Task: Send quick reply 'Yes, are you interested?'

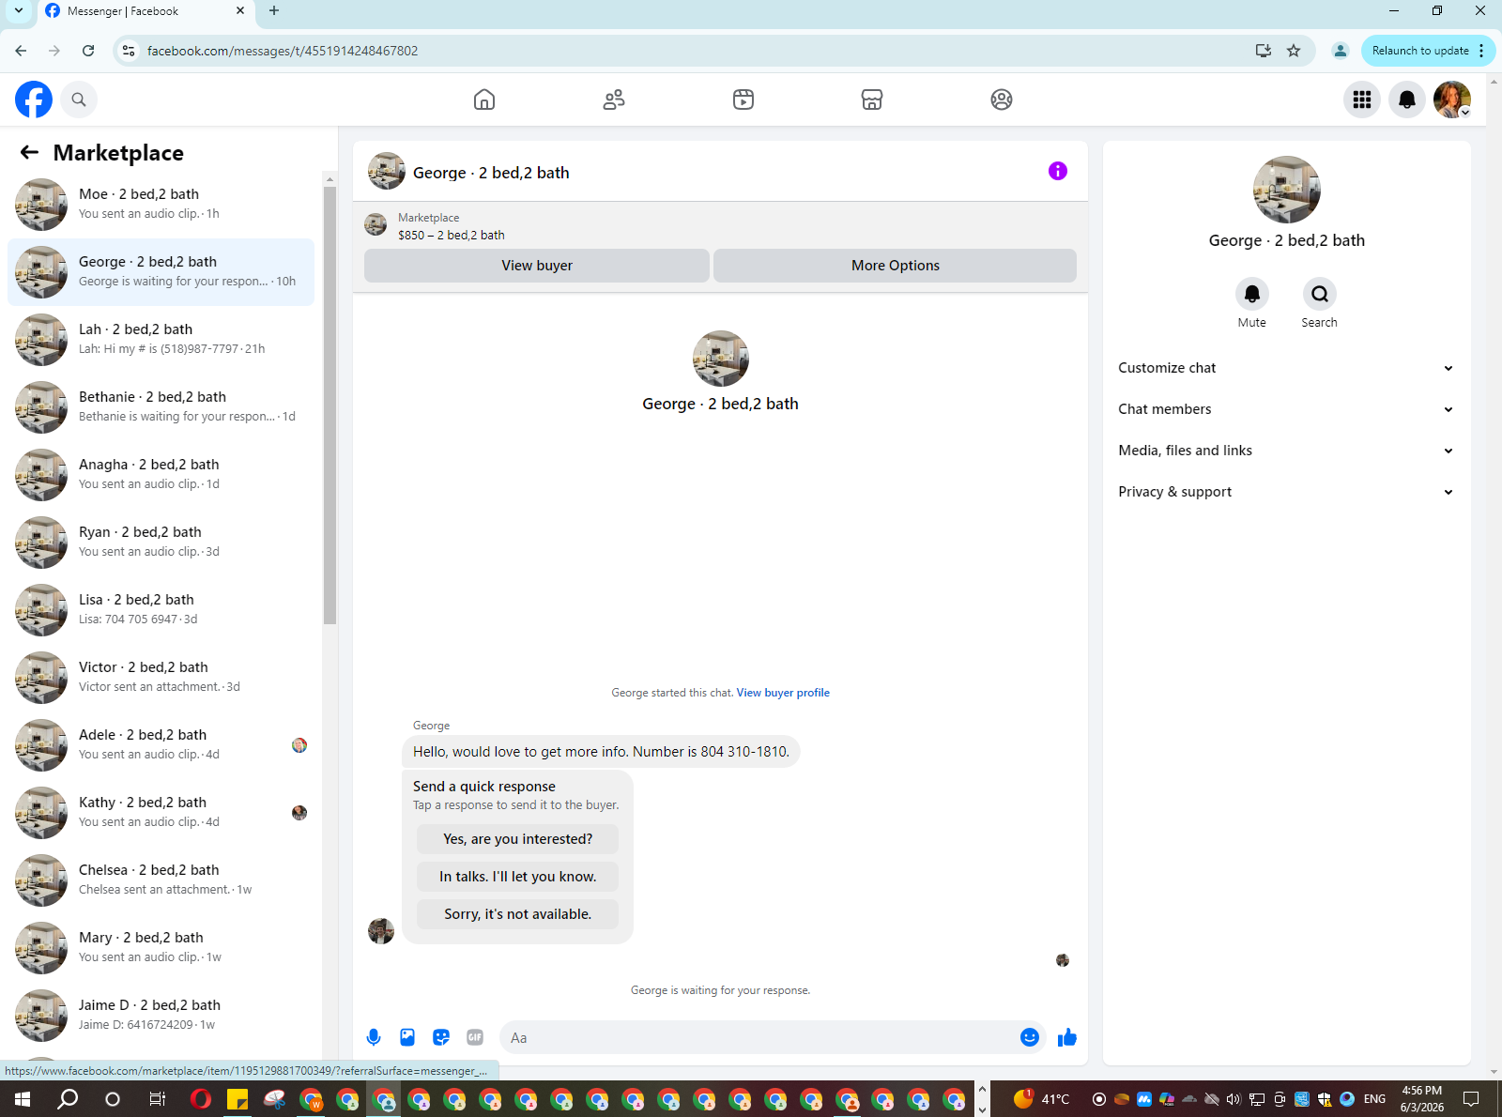Action: [x=517, y=839]
